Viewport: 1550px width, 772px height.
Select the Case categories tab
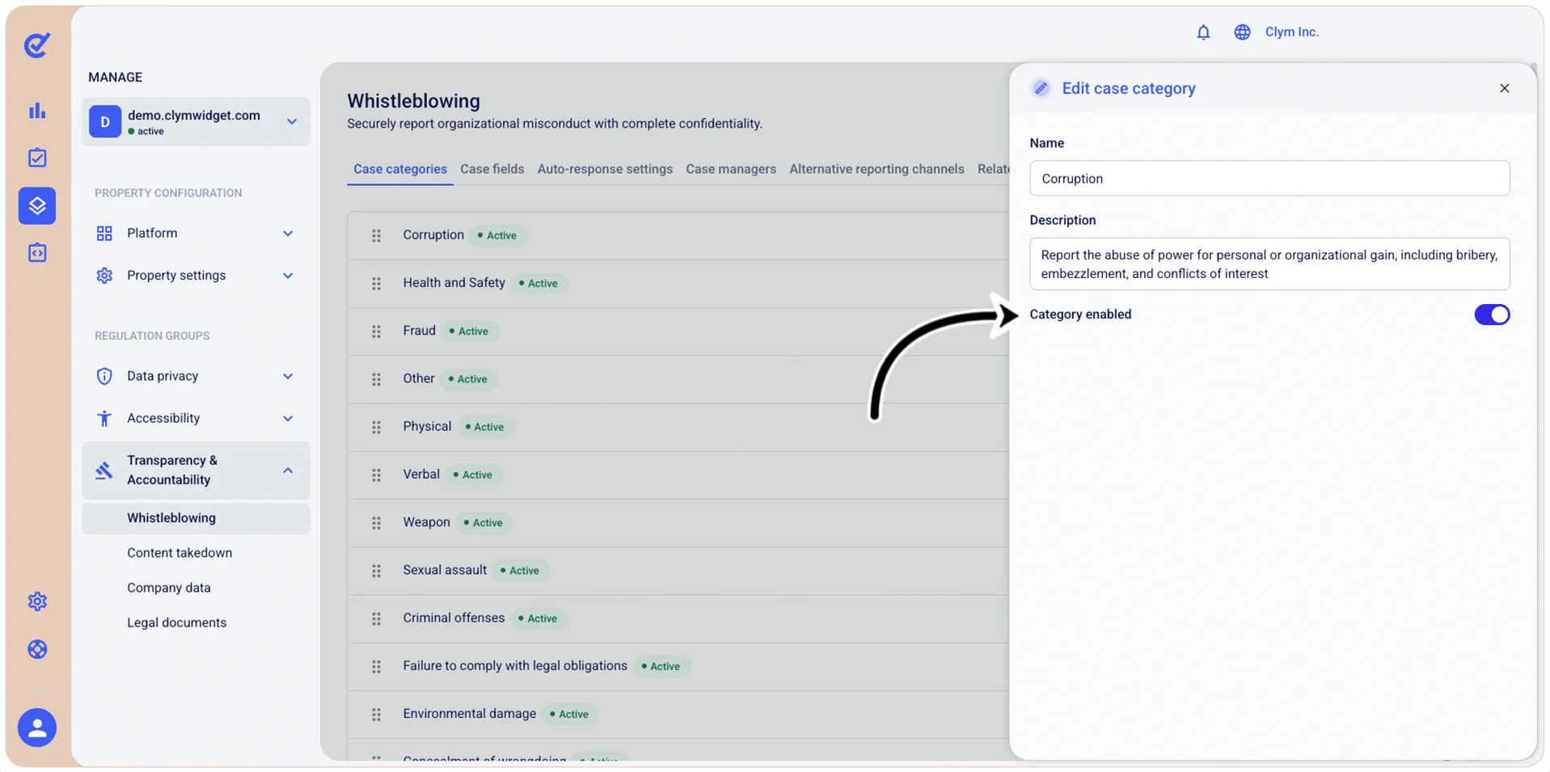click(400, 169)
